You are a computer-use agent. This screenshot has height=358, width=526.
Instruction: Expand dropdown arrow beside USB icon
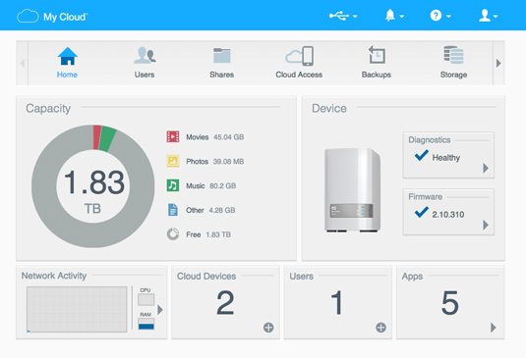point(355,16)
